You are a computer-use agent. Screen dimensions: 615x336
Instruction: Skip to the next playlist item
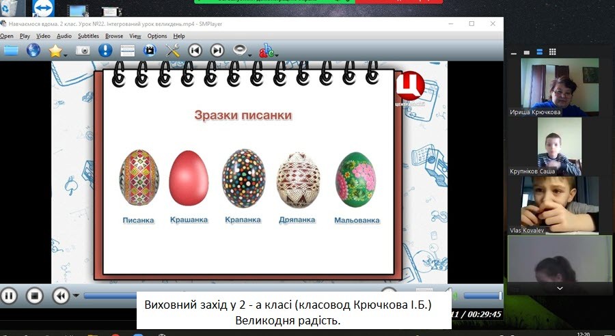217,50
